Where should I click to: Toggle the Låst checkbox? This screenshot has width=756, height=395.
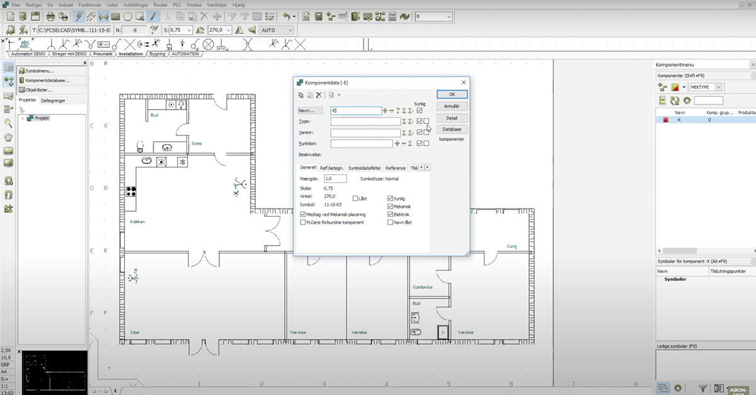point(355,198)
